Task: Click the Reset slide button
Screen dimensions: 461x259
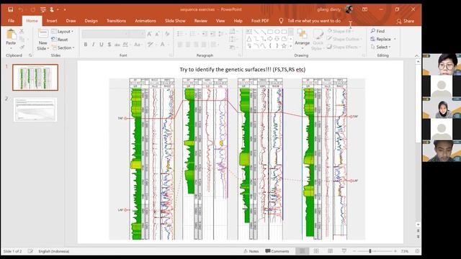Action: click(x=60, y=40)
